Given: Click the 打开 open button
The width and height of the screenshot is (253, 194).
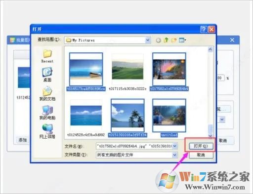Looking at the screenshot, I should click(201, 146).
